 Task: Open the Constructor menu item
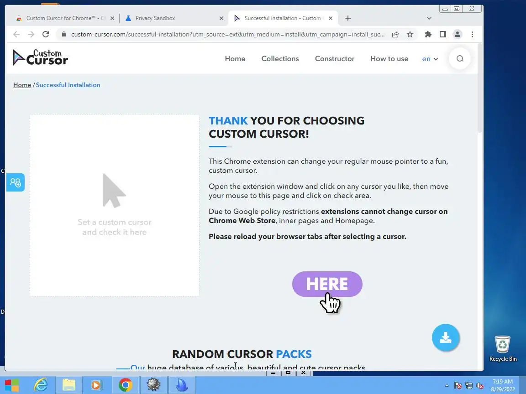334,59
